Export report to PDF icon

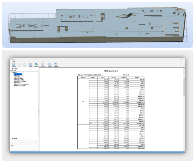[49, 64]
